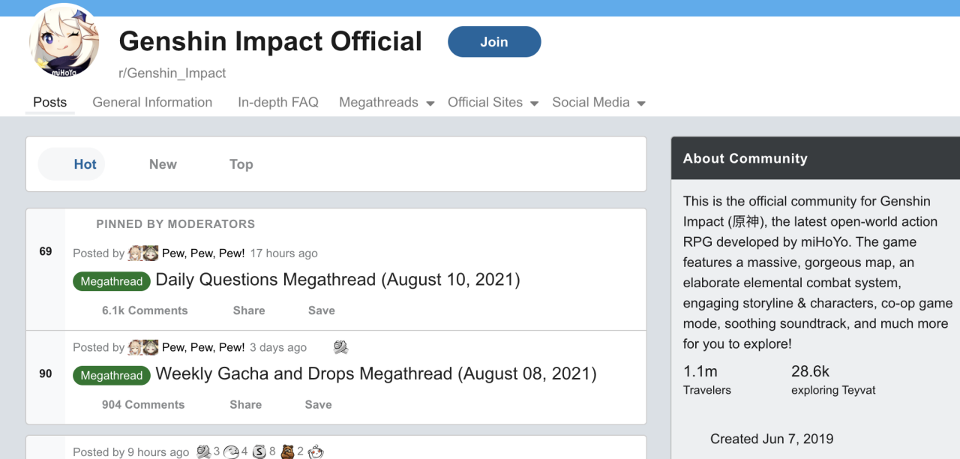Open the Daily Questions Megathread post title
Image resolution: width=960 pixels, height=459 pixels.
click(x=337, y=280)
